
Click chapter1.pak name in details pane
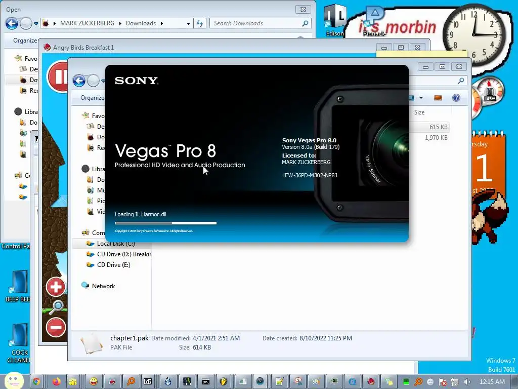click(x=129, y=338)
